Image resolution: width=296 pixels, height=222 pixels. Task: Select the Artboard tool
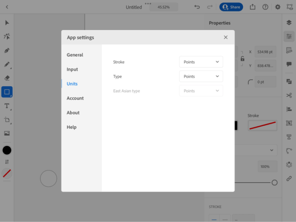click(7, 120)
